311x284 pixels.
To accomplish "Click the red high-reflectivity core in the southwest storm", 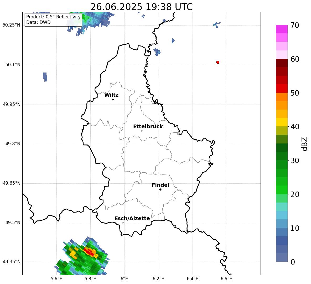I will coord(89,251).
